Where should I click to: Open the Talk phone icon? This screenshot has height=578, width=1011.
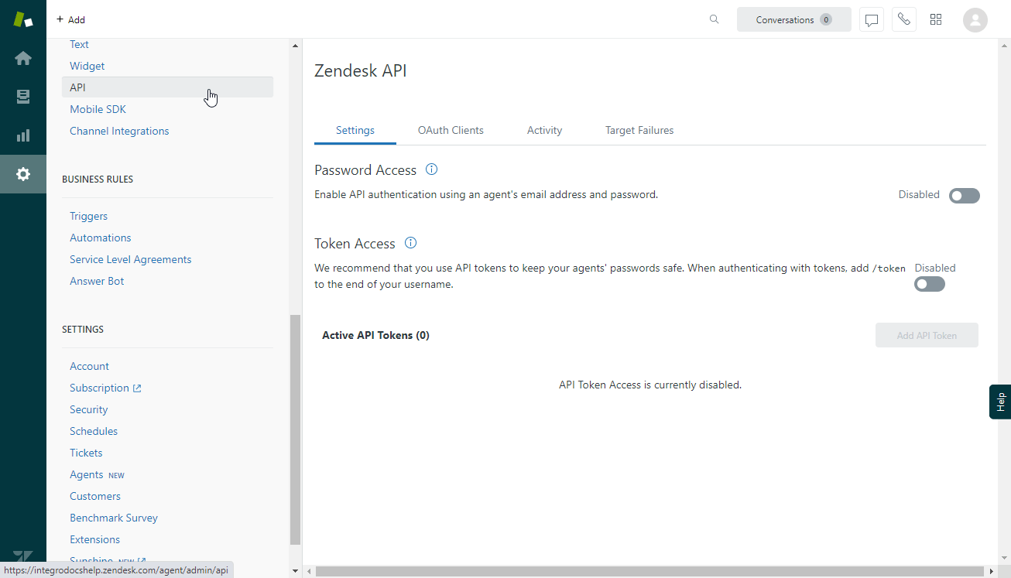point(904,19)
